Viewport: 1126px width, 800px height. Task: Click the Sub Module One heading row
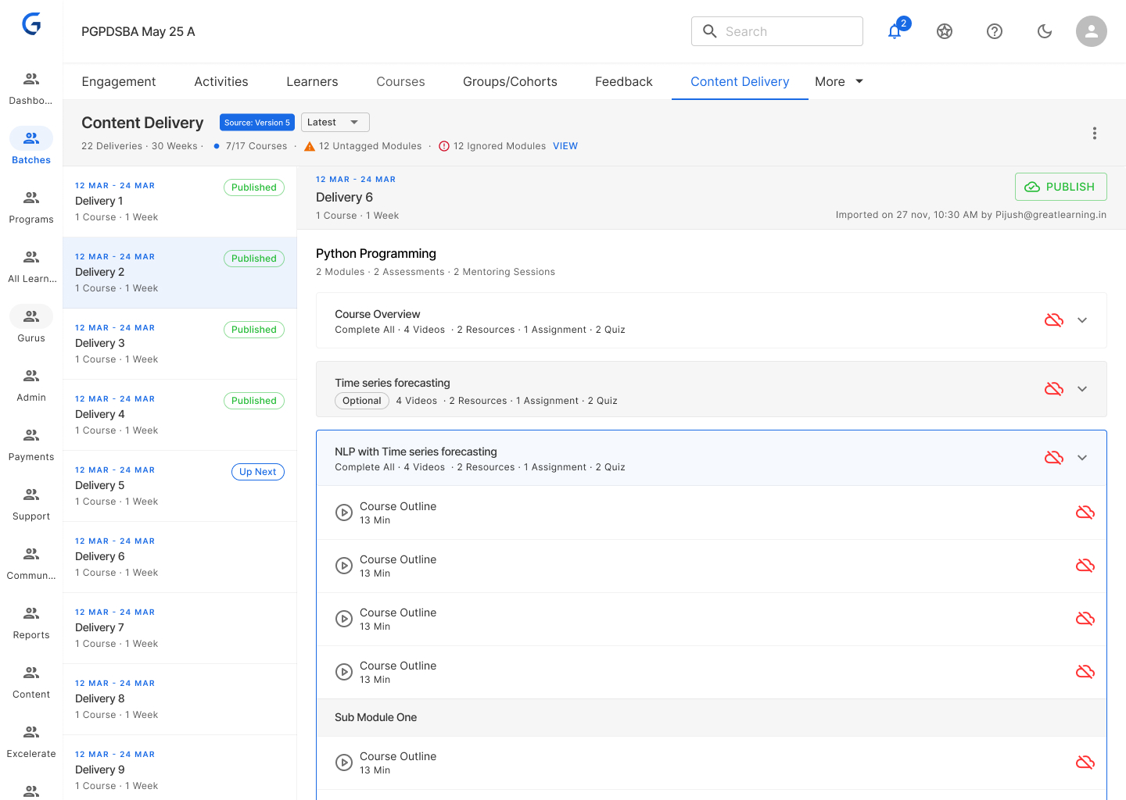click(712, 717)
